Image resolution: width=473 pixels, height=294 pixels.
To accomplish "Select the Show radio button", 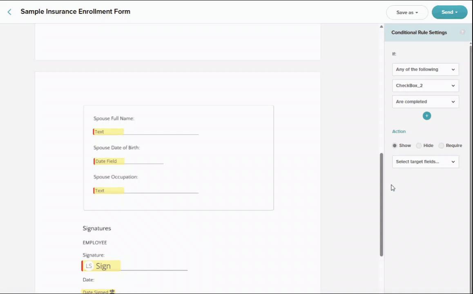I will pyautogui.click(x=395, y=146).
